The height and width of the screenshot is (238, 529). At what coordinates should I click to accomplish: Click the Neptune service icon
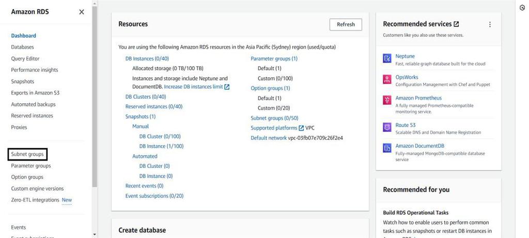[x=387, y=59]
